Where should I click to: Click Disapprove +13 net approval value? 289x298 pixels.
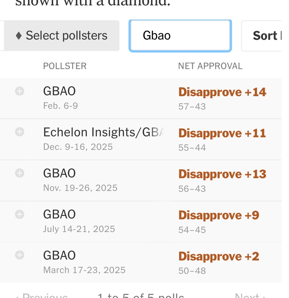tap(222, 174)
